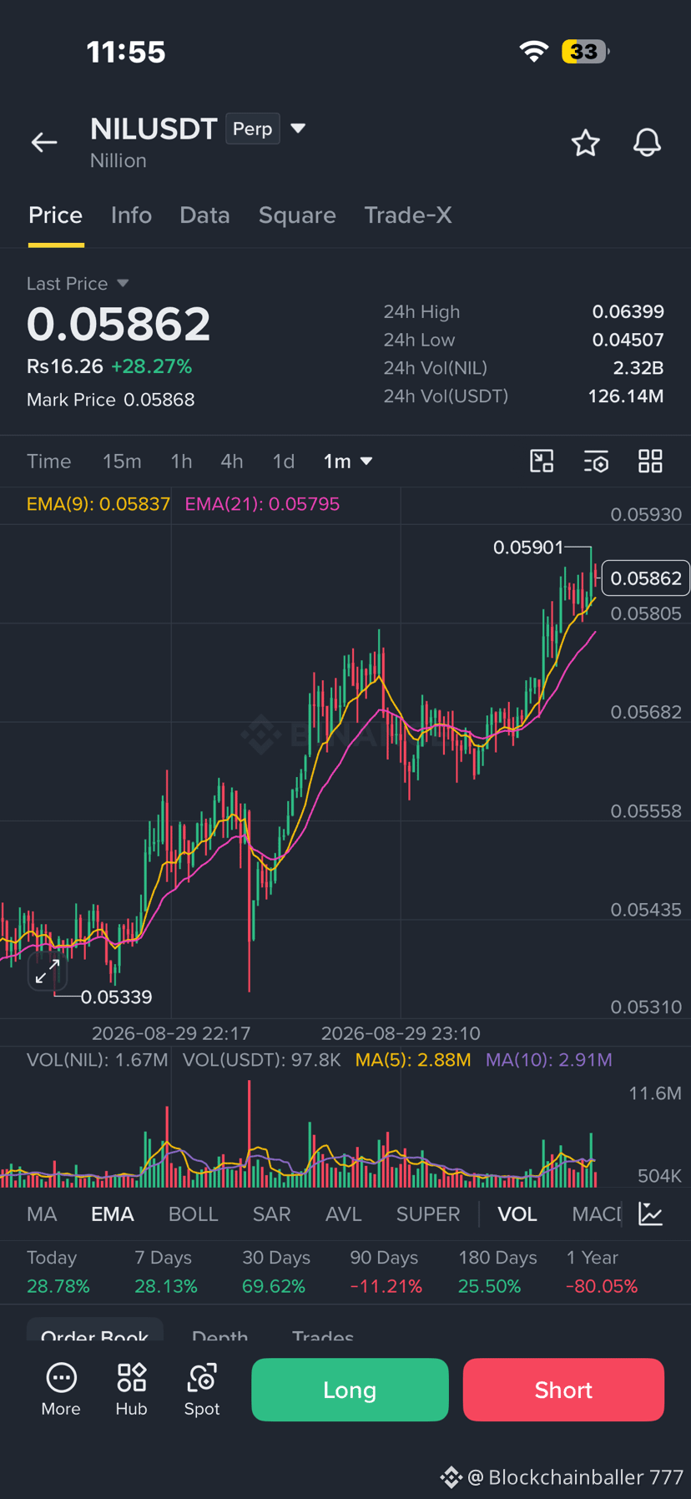This screenshot has height=1499, width=691.
Task: Check Wi-Fi status icon
Action: pyautogui.click(x=533, y=52)
